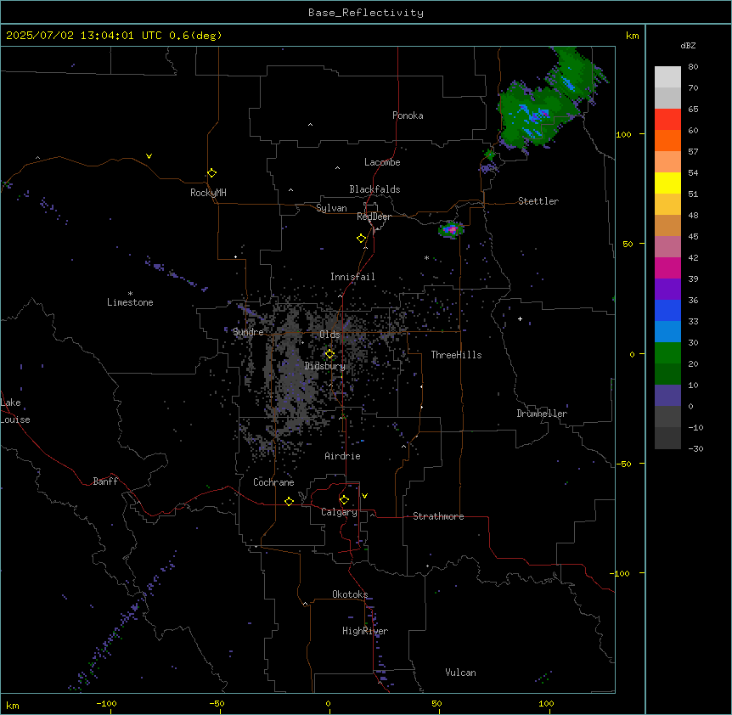
Task: Click the Didsbury label
Action: click(x=325, y=366)
